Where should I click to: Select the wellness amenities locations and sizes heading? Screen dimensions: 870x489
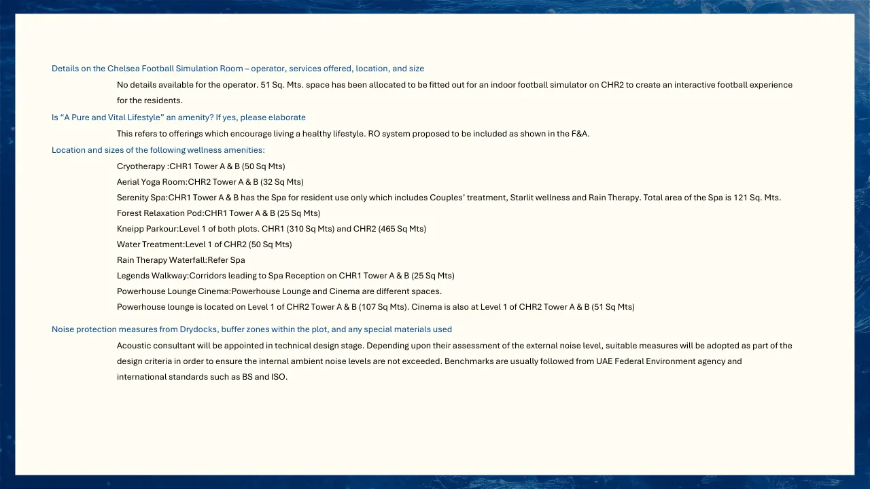click(158, 150)
